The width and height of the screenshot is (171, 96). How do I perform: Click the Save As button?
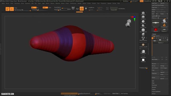[x=164, y=3]
